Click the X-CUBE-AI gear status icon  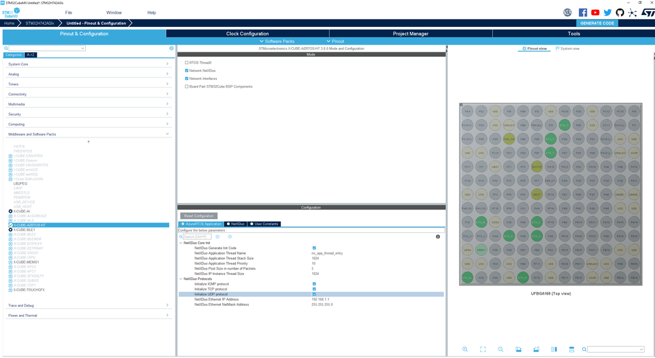pyautogui.click(x=10, y=211)
